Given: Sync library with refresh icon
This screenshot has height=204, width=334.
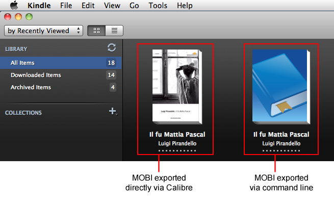Looking at the screenshot, I should (x=112, y=47).
